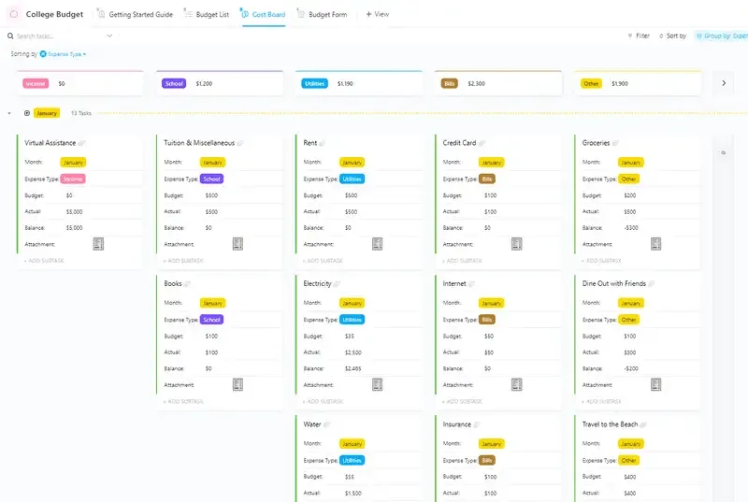The image size is (748, 502).
Task: Open Sort by options
Action: point(672,36)
